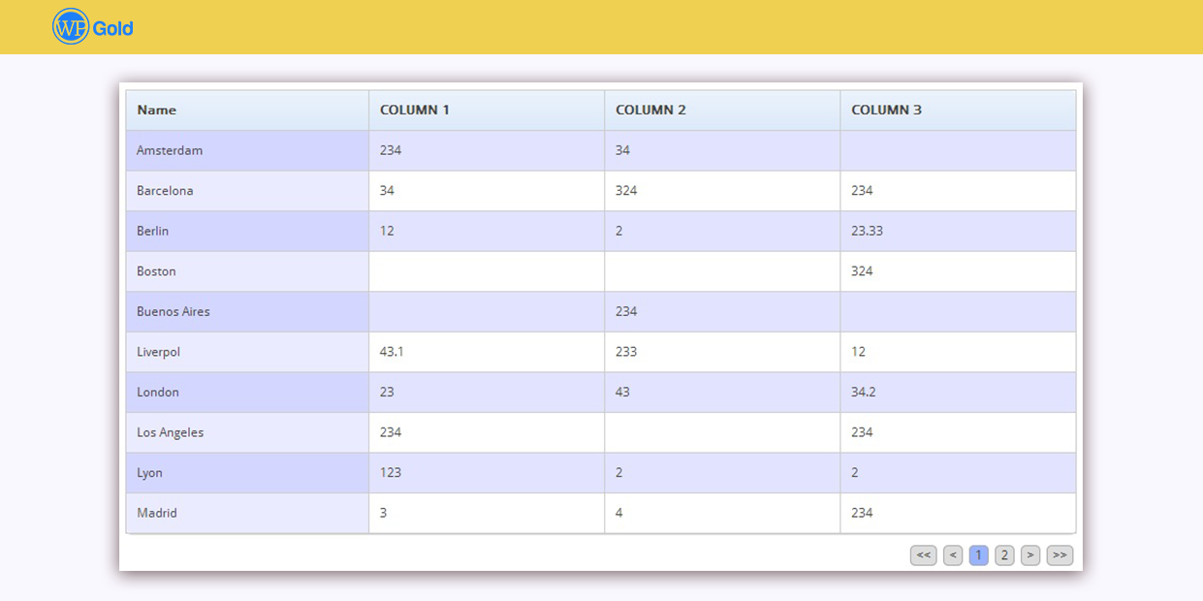Click the Boston COLUMN 3 value 324

click(862, 271)
